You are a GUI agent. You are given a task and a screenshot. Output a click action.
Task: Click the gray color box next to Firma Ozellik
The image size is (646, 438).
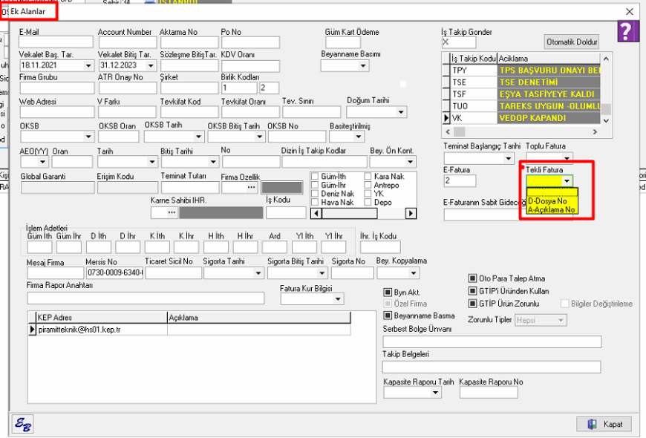click(282, 188)
